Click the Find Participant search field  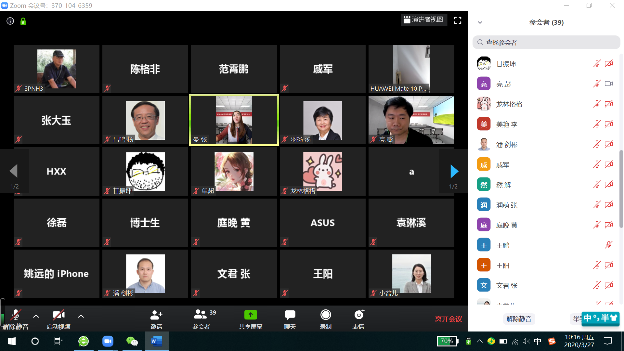(x=546, y=43)
